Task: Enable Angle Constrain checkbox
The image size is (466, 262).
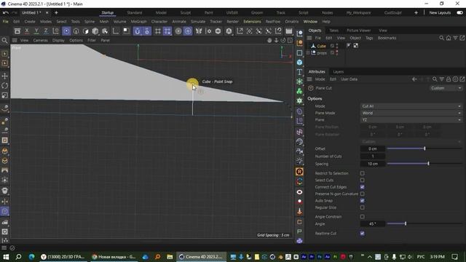Action: pos(363,217)
